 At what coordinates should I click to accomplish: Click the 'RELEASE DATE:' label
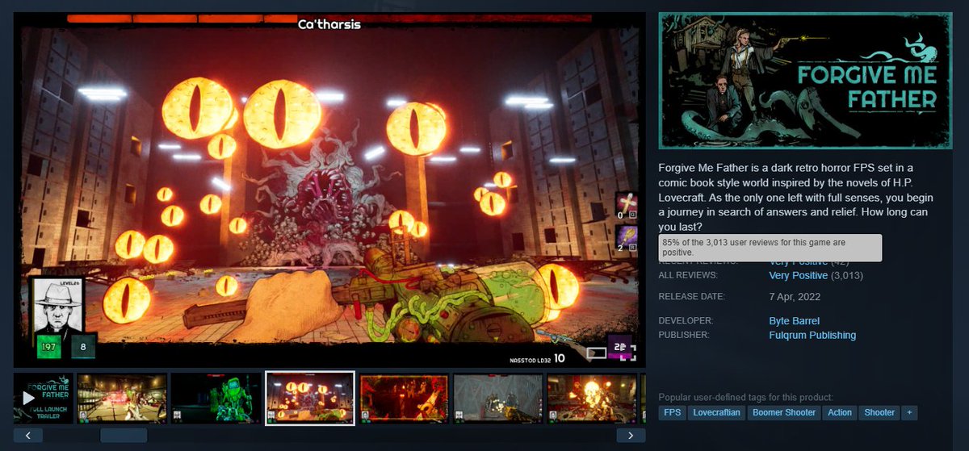click(x=691, y=297)
